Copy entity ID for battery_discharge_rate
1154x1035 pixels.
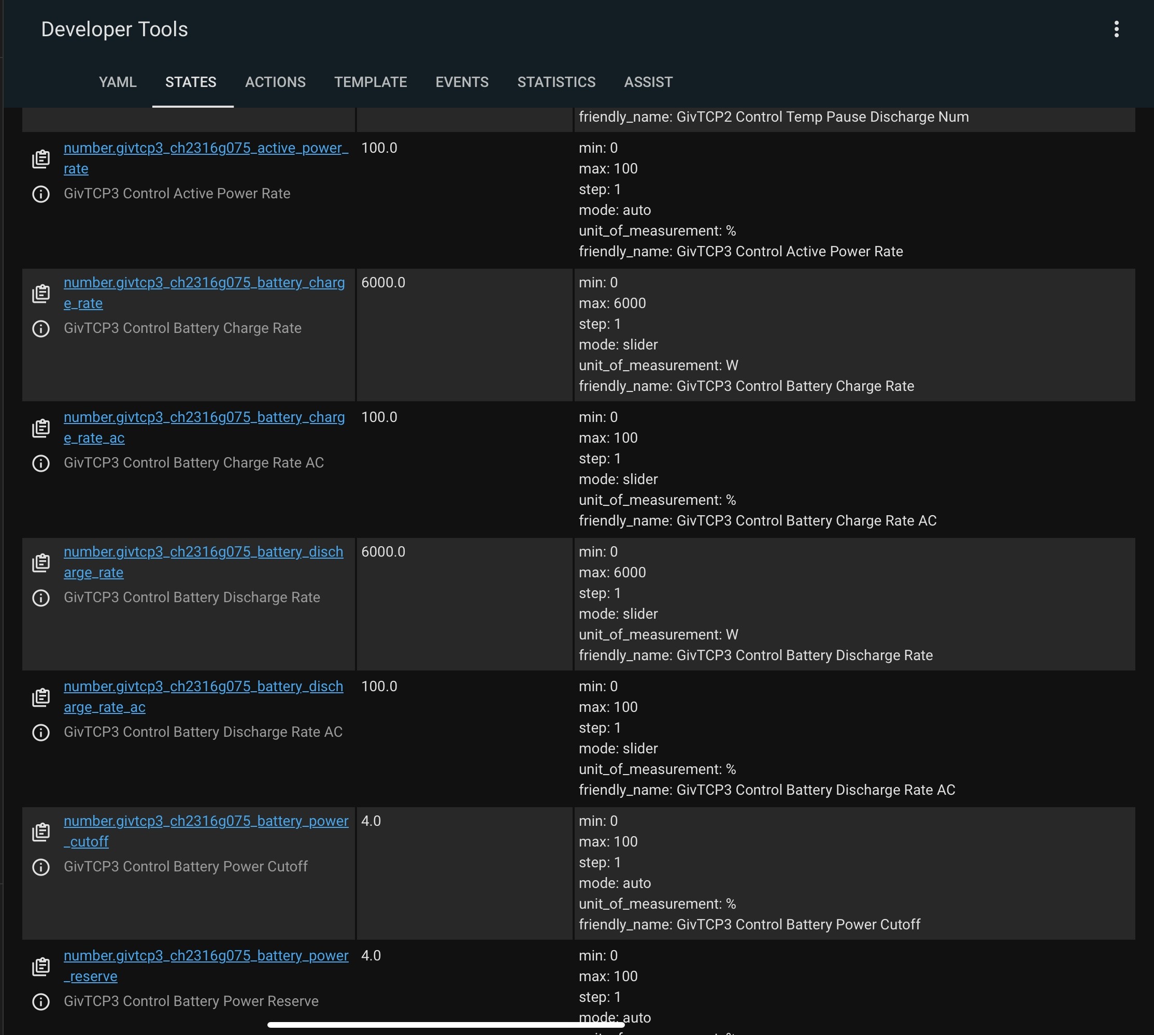tap(41, 563)
